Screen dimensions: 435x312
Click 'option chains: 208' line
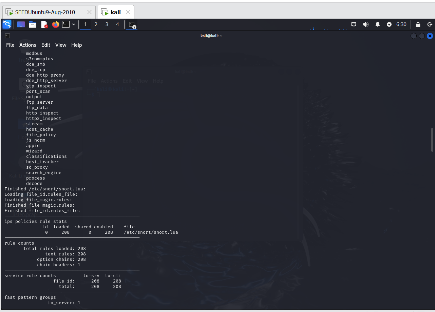[61, 259]
